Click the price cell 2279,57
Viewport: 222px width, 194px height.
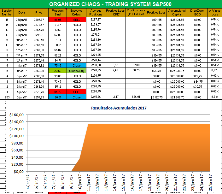pos(39,25)
